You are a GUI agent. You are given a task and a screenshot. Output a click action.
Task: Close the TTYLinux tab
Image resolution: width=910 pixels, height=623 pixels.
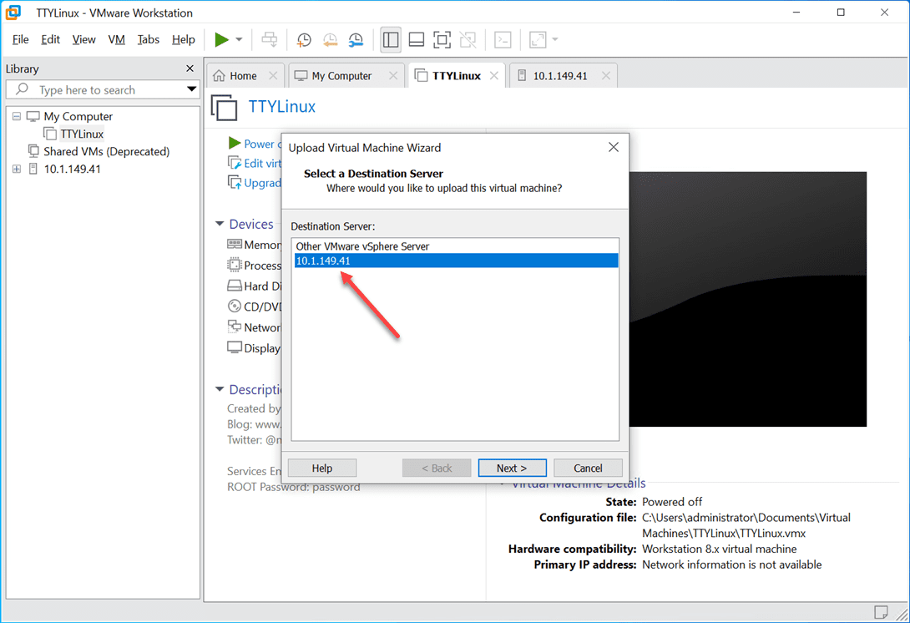494,75
